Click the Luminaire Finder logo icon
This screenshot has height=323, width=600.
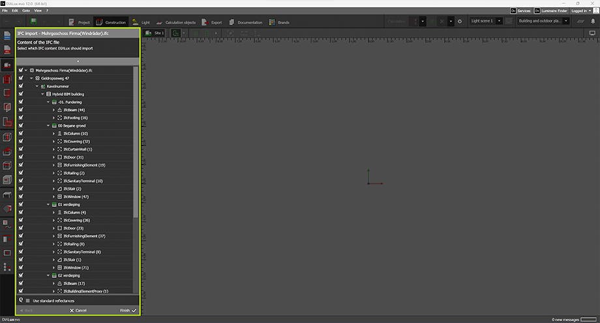pos(537,10)
